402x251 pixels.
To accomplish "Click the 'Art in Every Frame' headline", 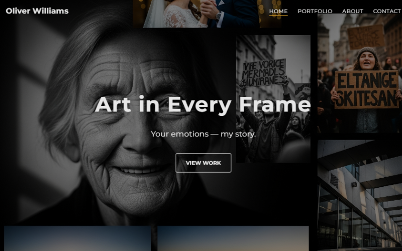I will 203,104.
